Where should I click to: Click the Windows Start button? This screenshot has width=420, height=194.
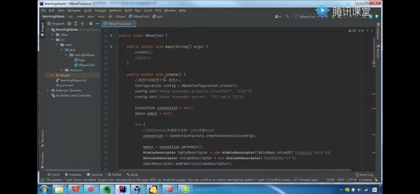(x=44, y=189)
